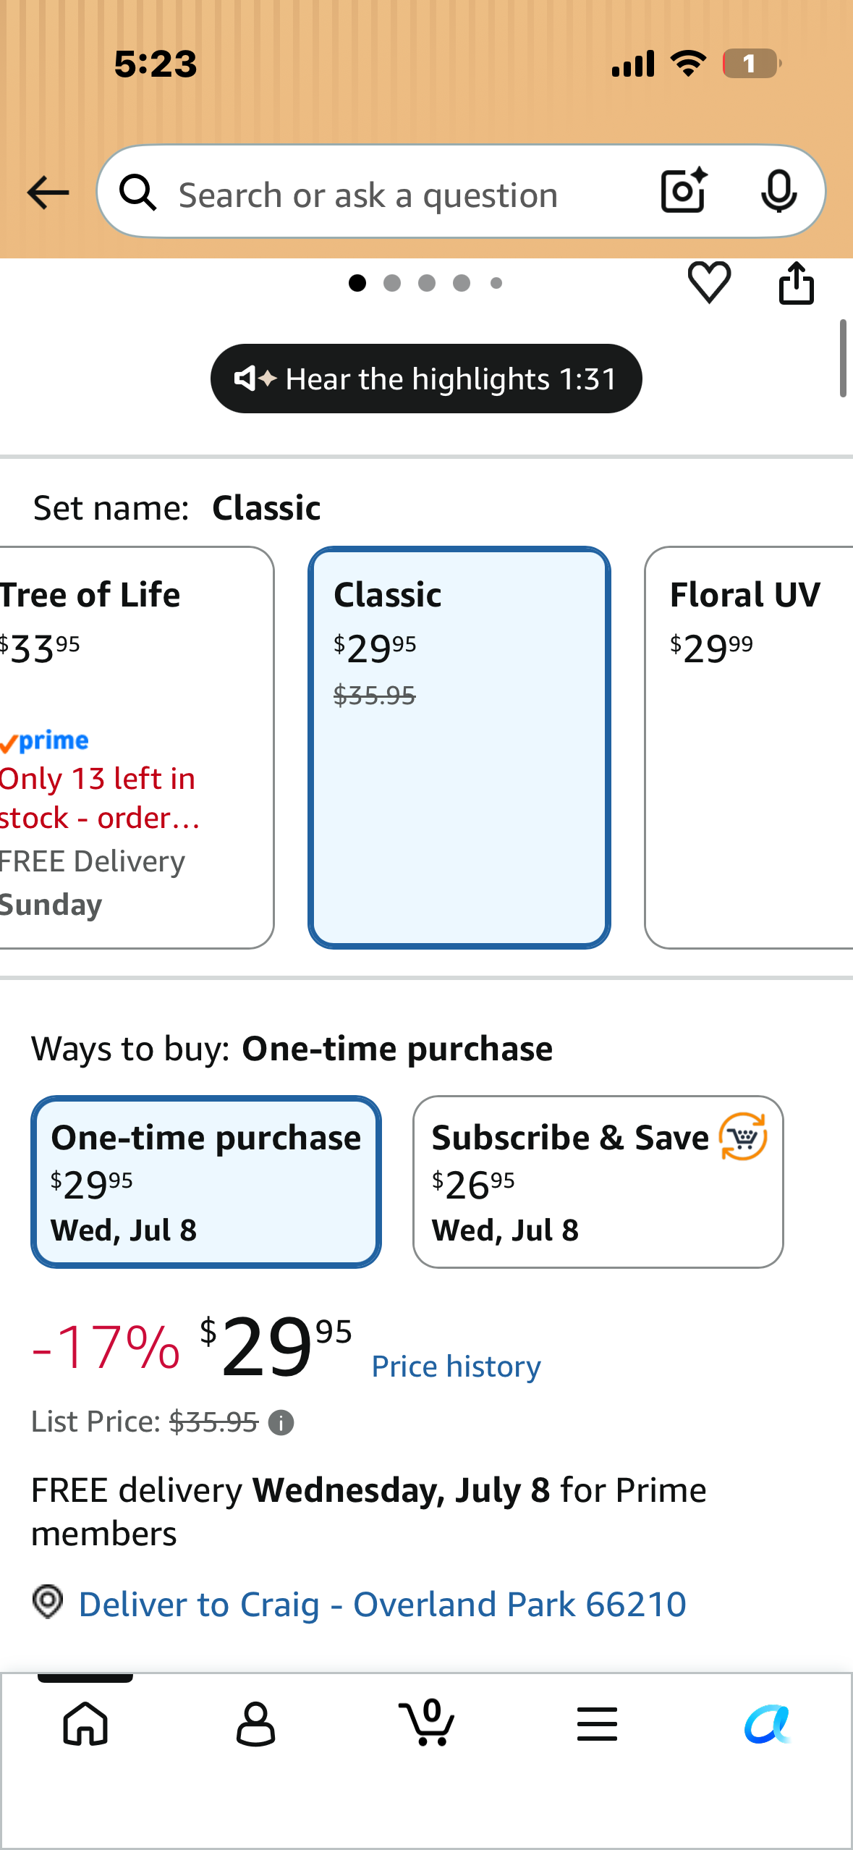
Task: Tap the microphone voice search icon
Action: tap(779, 192)
